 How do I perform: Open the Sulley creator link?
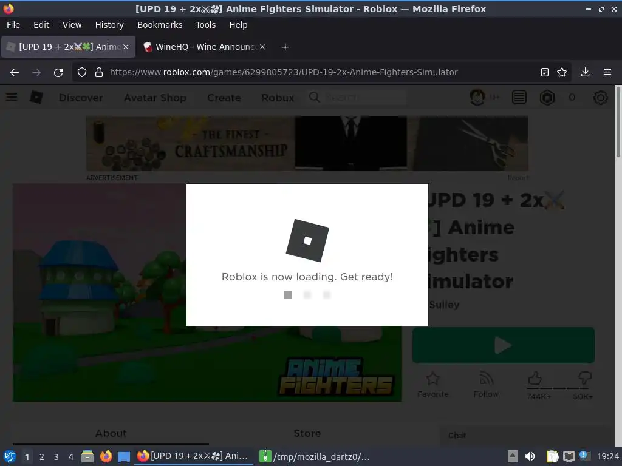click(444, 305)
